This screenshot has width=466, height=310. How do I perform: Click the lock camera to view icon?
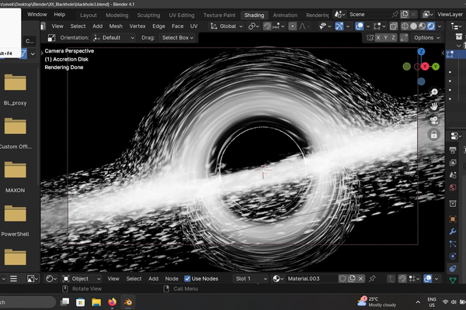click(434, 134)
